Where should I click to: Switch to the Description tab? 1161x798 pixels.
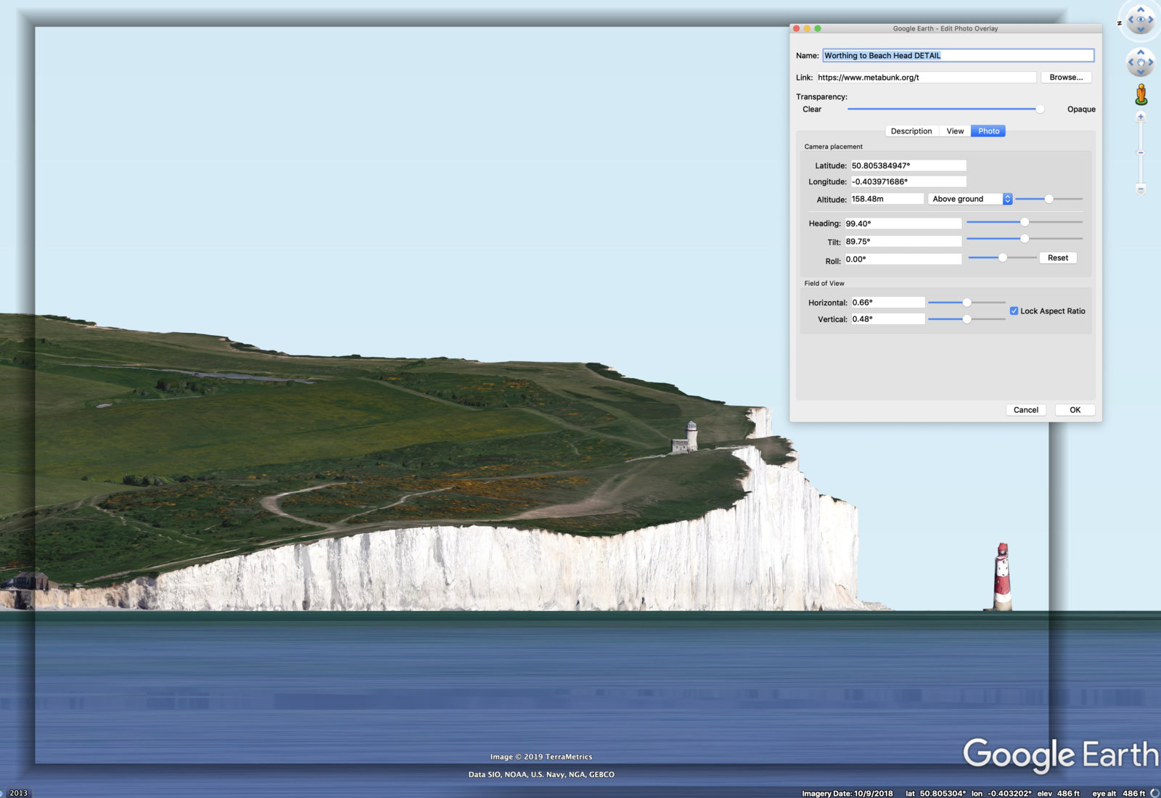(x=911, y=131)
